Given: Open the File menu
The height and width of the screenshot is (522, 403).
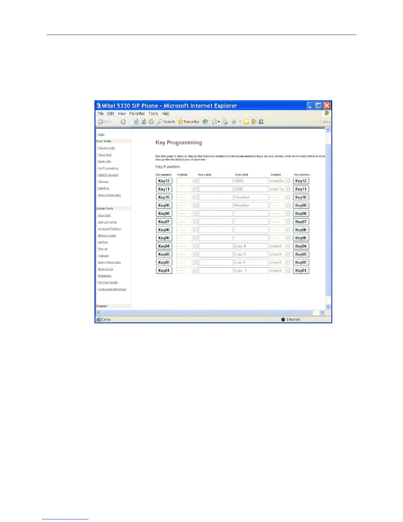Looking at the screenshot, I should point(100,113).
